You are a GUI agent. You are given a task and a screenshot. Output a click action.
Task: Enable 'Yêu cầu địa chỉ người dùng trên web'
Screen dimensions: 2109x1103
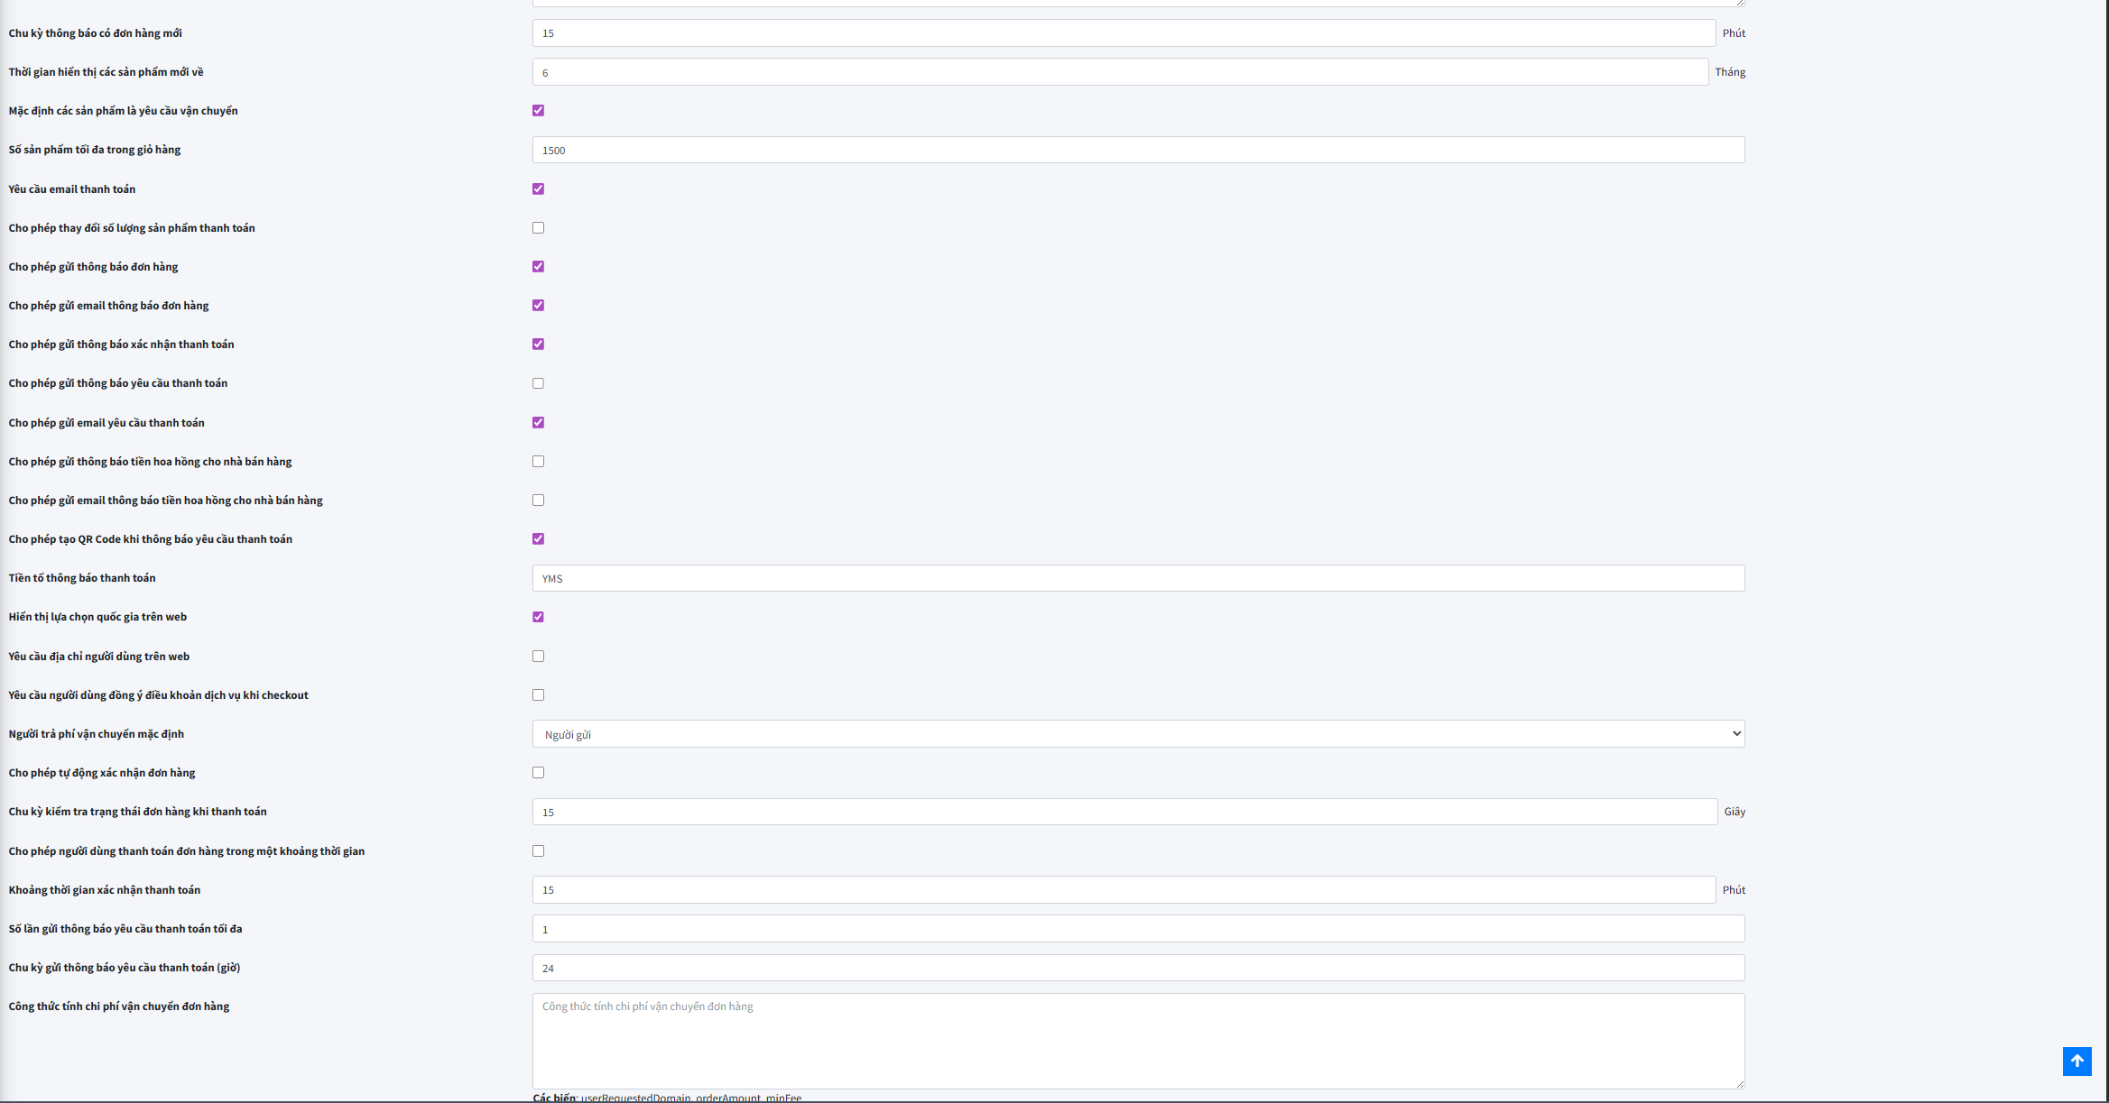pyautogui.click(x=538, y=657)
